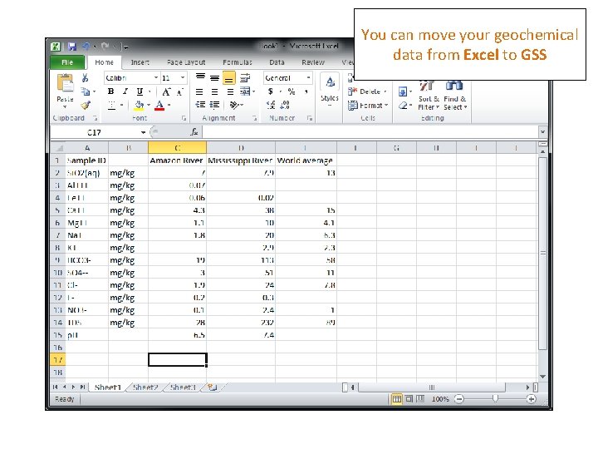Insert a new worksheet tab
Image resolution: width=598 pixels, height=449 pixels.
pyautogui.click(x=212, y=387)
